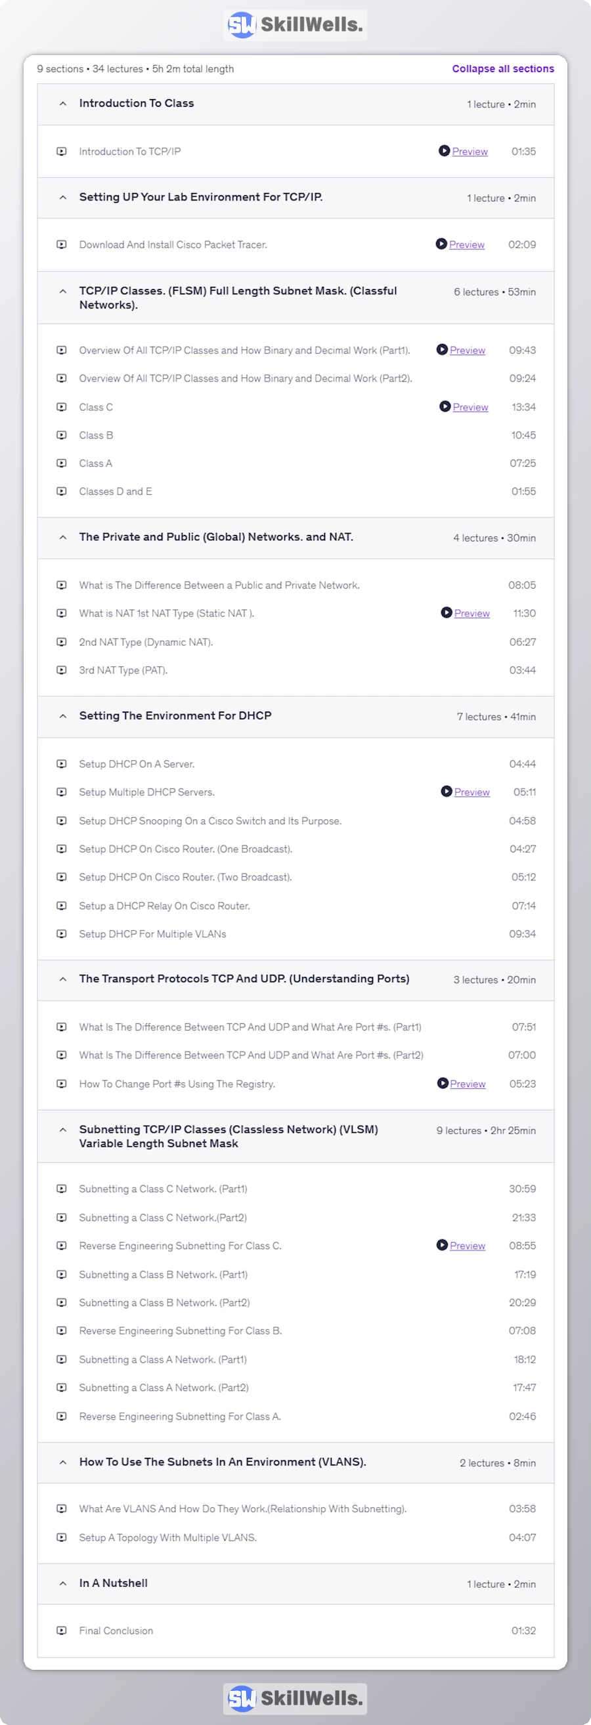Collapse the In A Nutshell section
This screenshot has width=591, height=1725.
pyautogui.click(x=62, y=1583)
